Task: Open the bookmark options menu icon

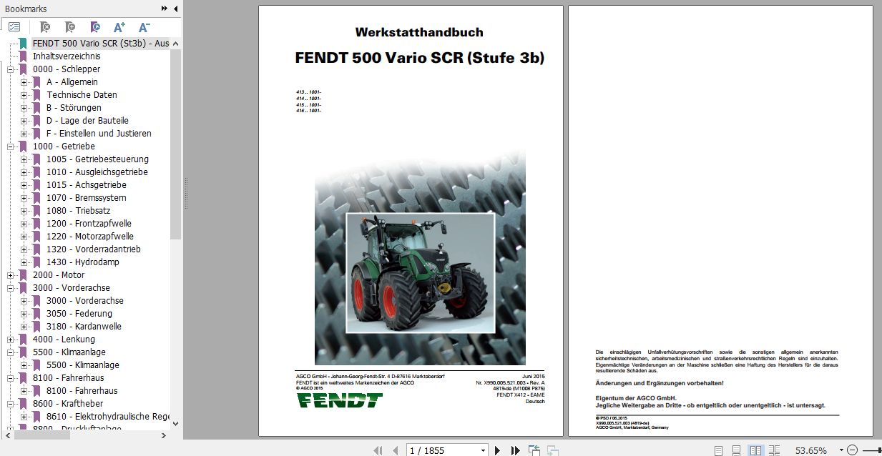Action: [x=14, y=27]
